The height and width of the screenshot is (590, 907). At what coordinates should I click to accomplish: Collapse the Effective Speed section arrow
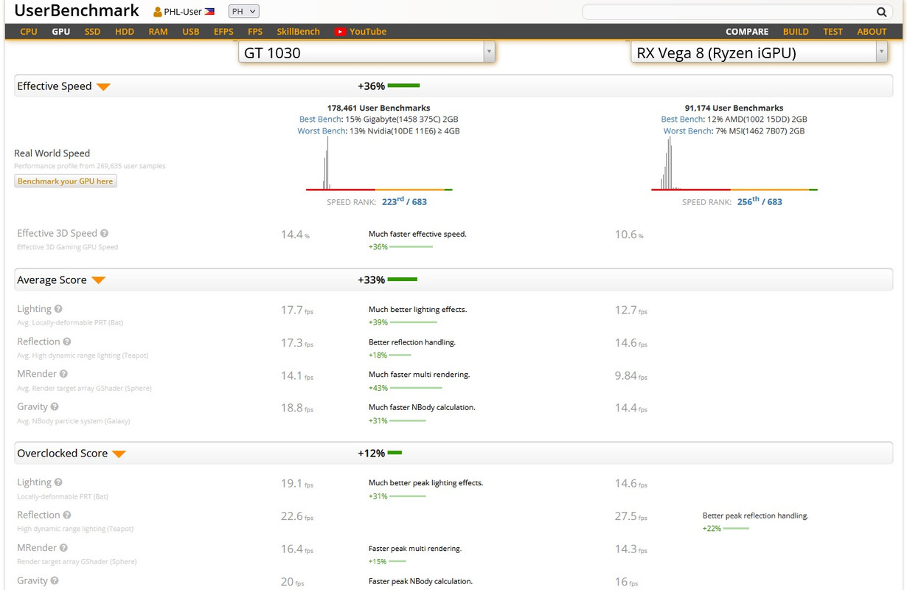click(x=103, y=87)
